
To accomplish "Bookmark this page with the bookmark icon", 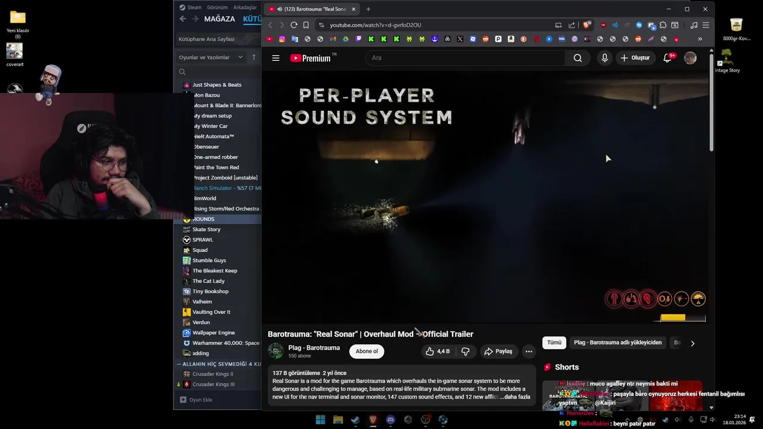I will tap(306, 25).
